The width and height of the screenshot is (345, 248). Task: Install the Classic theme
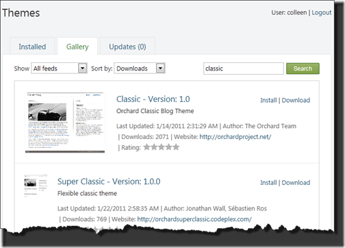point(268,100)
